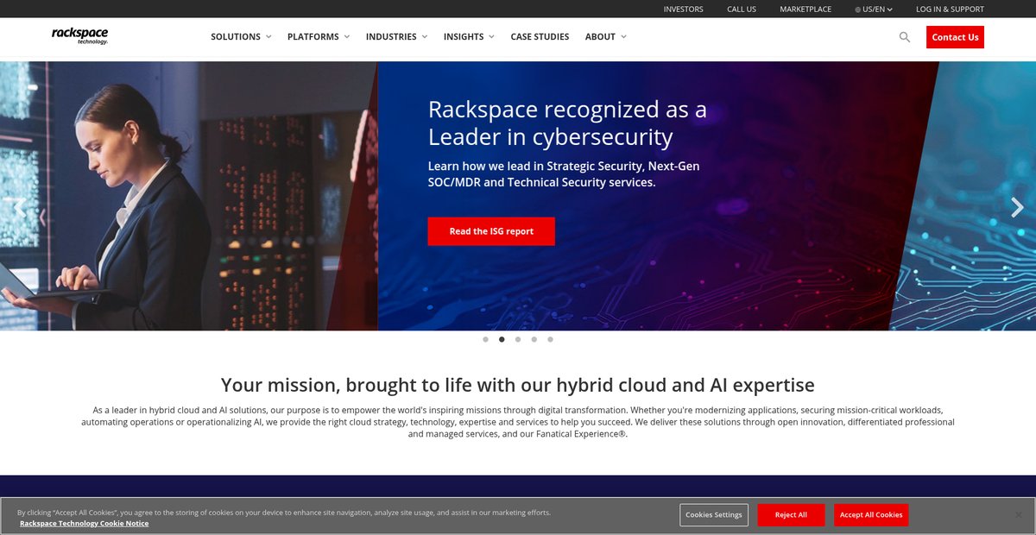Click Read the ISG report button
The image size is (1036, 535).
click(491, 231)
